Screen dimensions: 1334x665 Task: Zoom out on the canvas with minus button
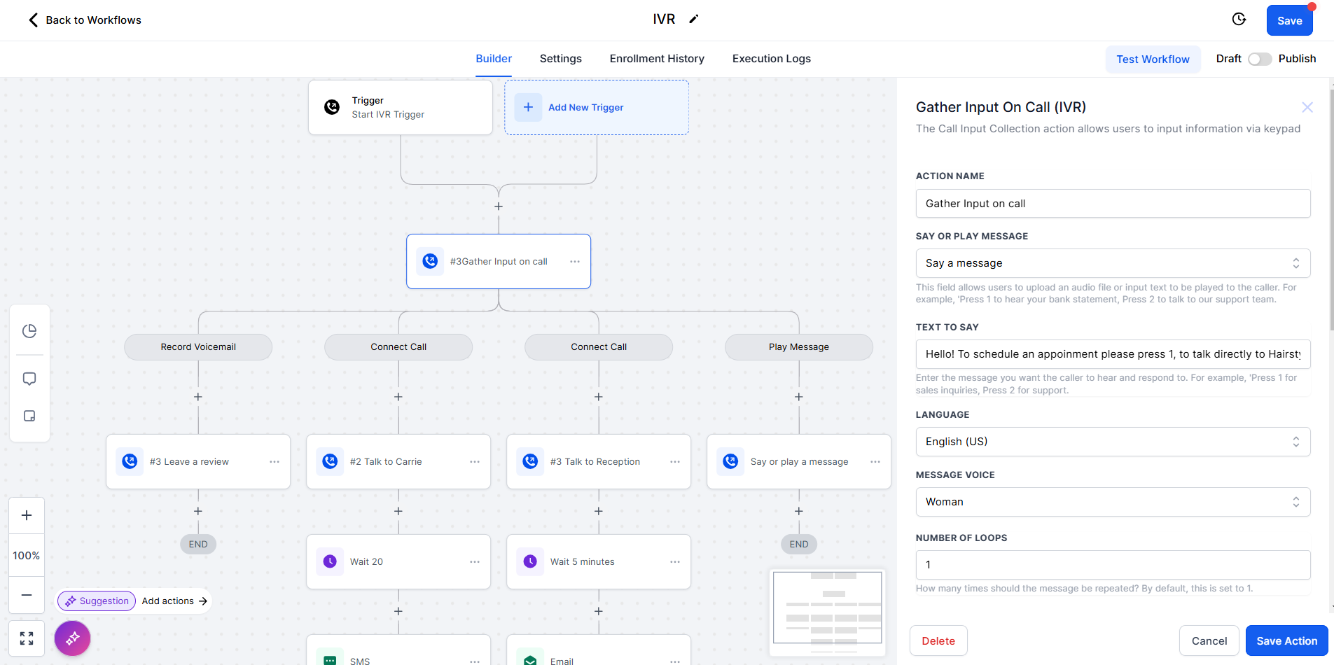(27, 595)
